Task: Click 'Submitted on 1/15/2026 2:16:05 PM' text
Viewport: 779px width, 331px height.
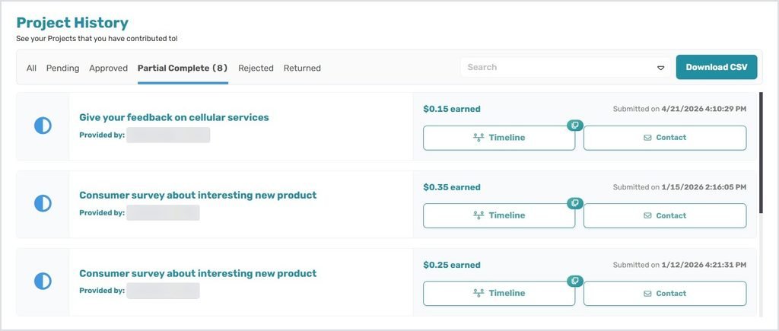Action: (679, 187)
